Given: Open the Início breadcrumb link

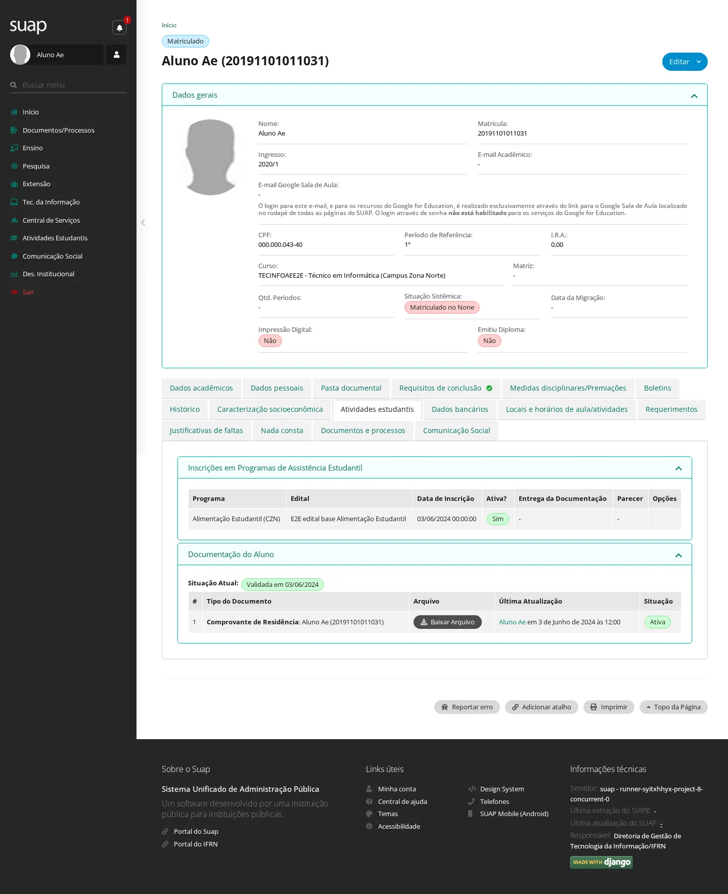Looking at the screenshot, I should click(x=169, y=25).
